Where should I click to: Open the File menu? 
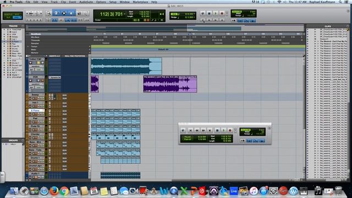click(x=28, y=2)
